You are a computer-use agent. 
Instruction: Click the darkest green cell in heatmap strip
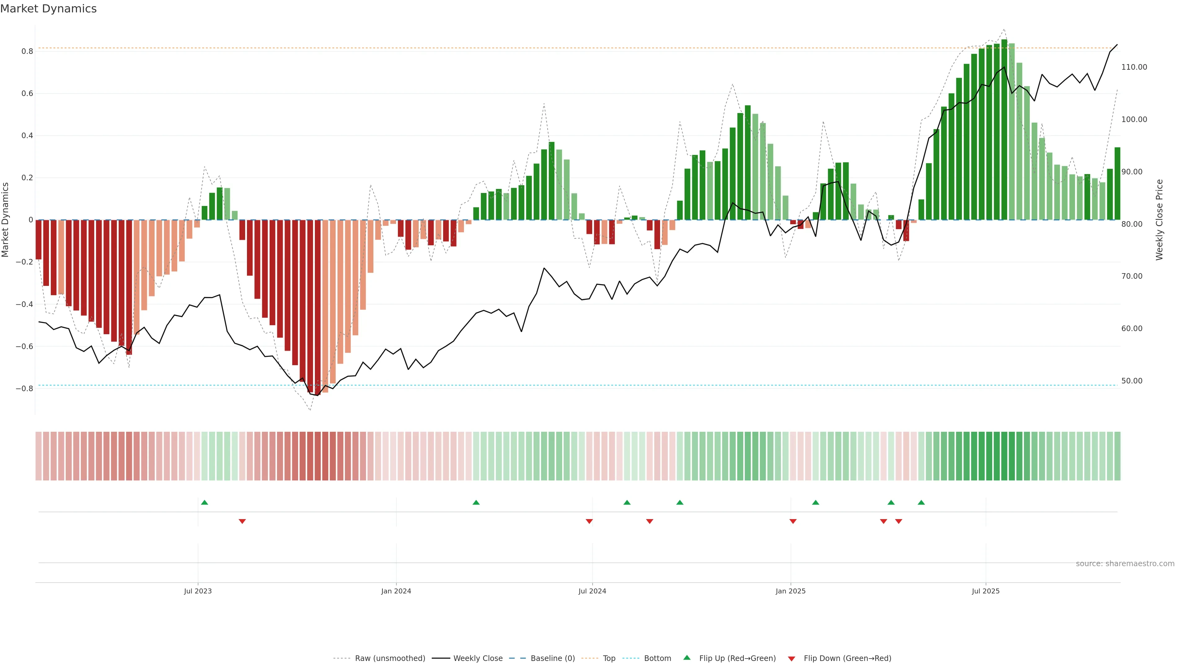[x=1004, y=456]
